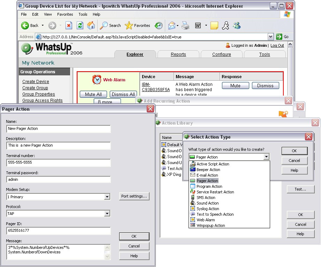Viewport: 321px width, 267px height.
Task: Click the Web Alarm clock icon
Action: 97,80
